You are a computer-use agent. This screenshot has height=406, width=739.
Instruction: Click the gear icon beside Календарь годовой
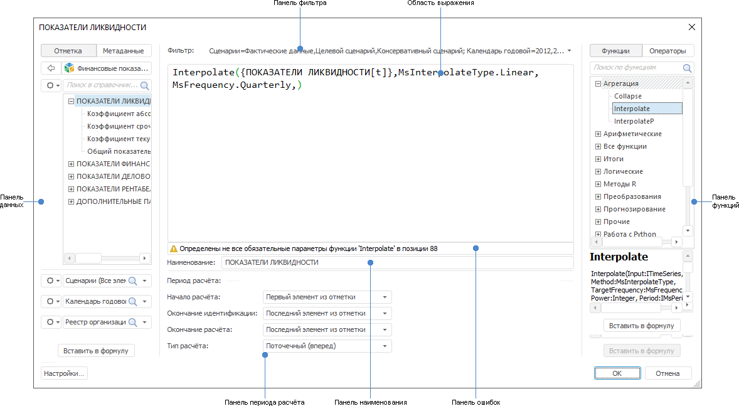click(51, 301)
